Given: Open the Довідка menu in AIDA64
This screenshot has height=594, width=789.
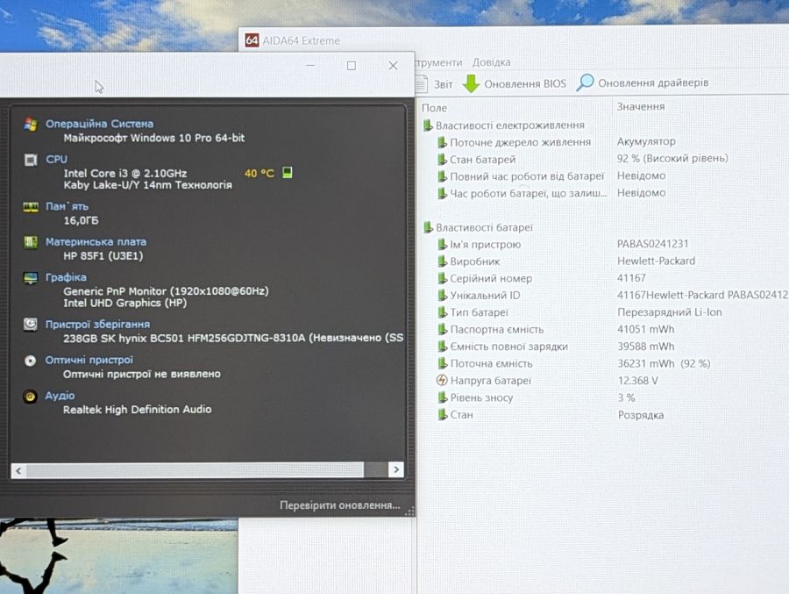Looking at the screenshot, I should 491,62.
